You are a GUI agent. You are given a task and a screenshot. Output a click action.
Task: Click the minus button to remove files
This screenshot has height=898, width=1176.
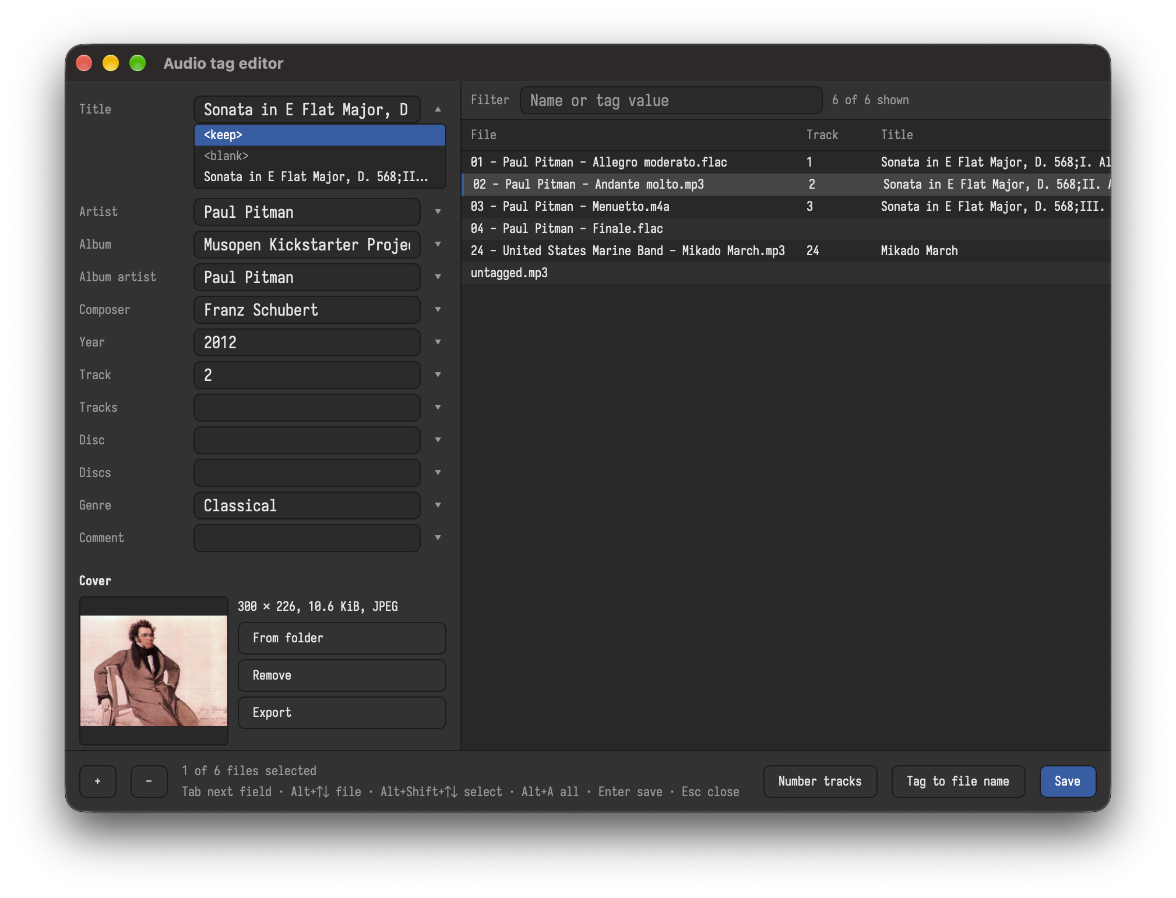click(149, 781)
